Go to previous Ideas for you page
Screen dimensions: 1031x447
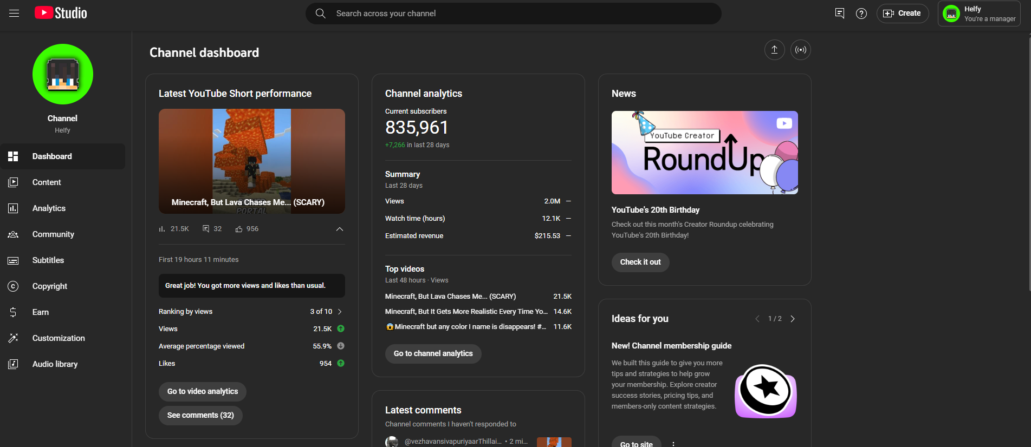coord(757,319)
